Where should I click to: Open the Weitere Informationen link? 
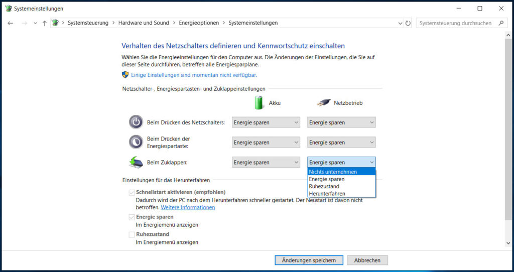click(x=188, y=207)
